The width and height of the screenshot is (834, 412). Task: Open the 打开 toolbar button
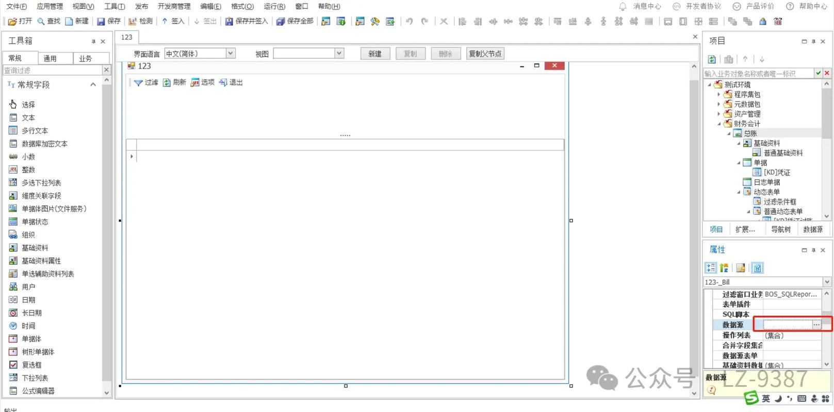(x=20, y=21)
